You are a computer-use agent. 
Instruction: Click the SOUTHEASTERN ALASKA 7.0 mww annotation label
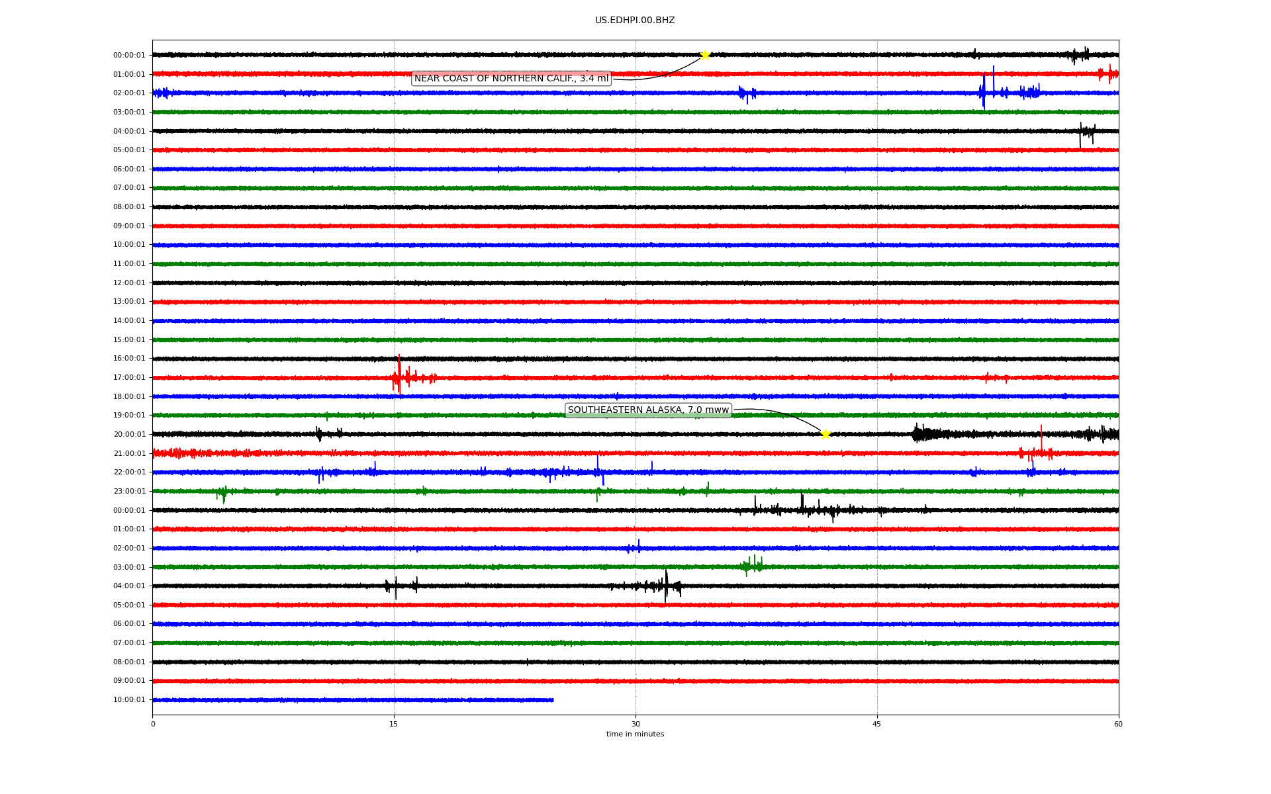[648, 410]
